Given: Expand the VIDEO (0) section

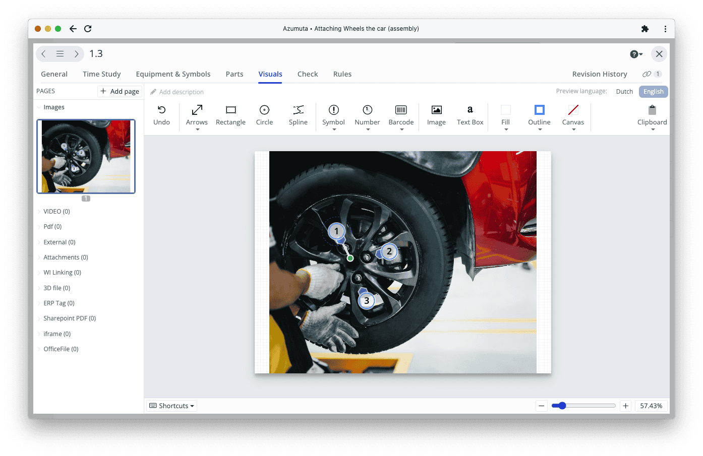Looking at the screenshot, I should 39,212.
